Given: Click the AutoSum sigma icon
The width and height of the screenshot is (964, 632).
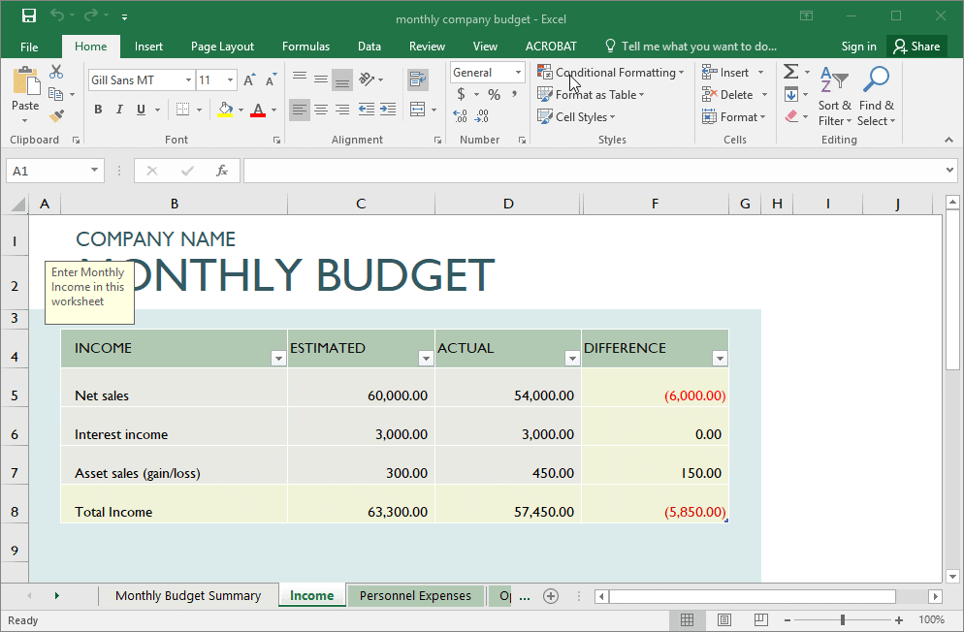Looking at the screenshot, I should tap(790, 73).
